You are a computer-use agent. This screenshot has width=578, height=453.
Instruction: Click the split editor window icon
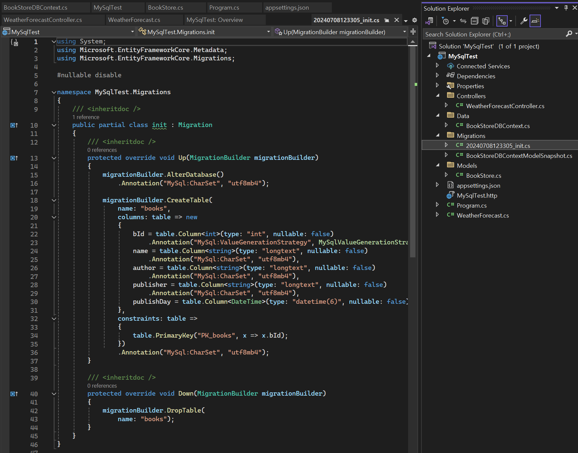click(413, 32)
